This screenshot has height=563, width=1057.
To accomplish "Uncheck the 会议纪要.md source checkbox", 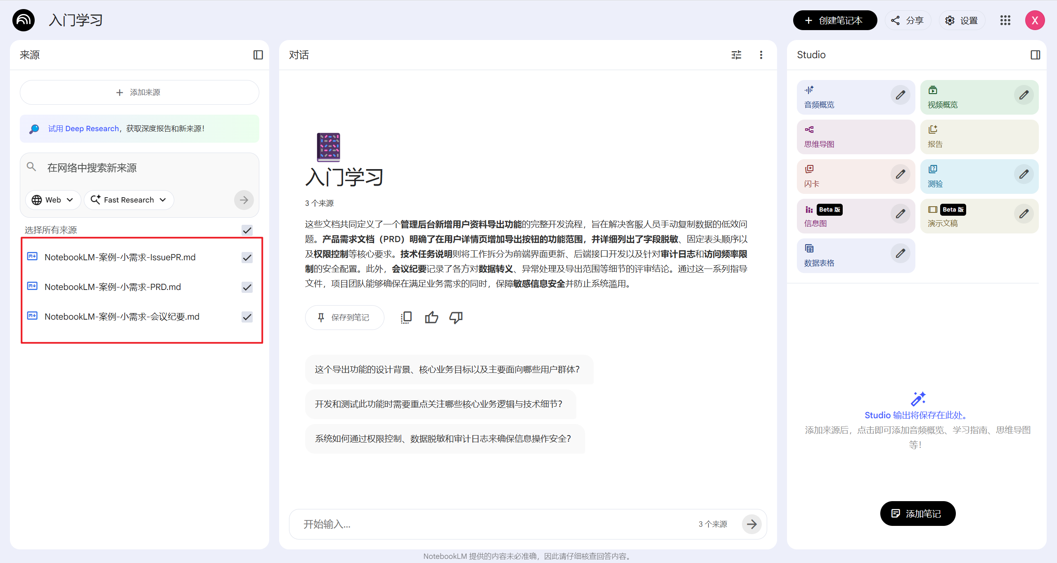I will [x=247, y=317].
